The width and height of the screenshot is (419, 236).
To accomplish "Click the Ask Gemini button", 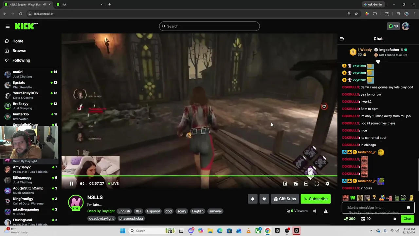I will click(x=373, y=5).
